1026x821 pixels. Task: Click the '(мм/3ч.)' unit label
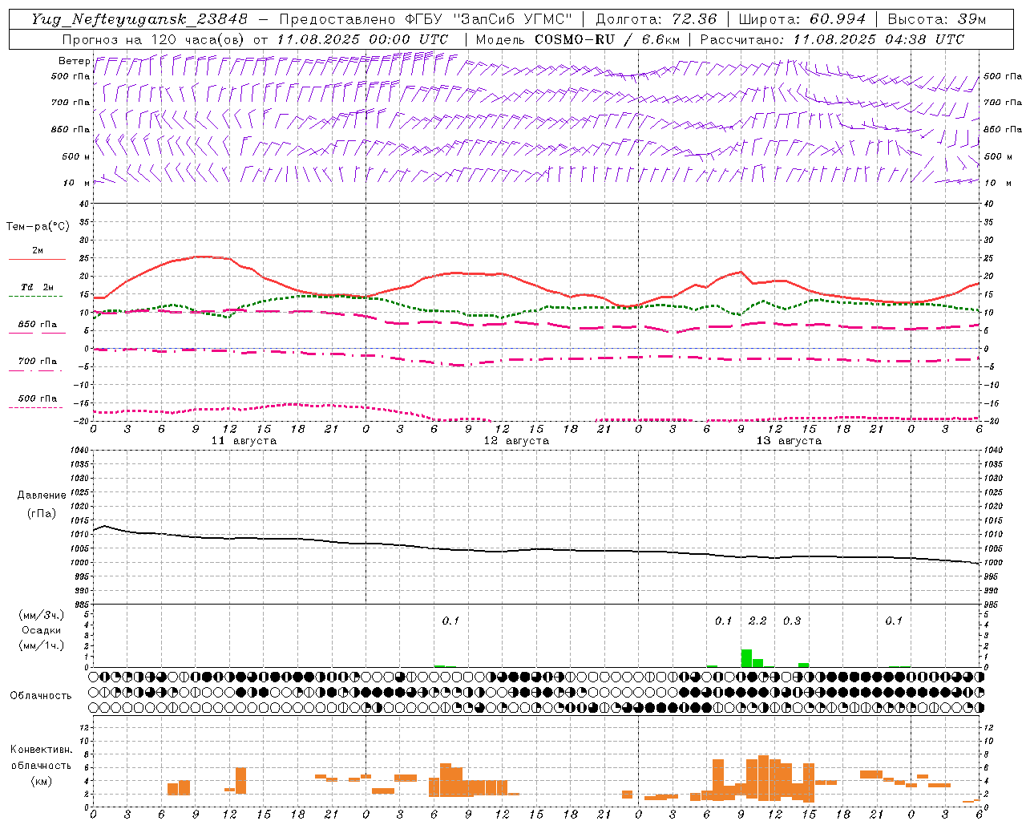click(41, 615)
